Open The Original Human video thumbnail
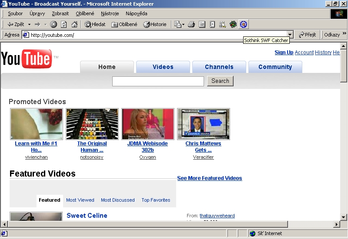The width and height of the screenshot is (348, 239). [x=92, y=124]
